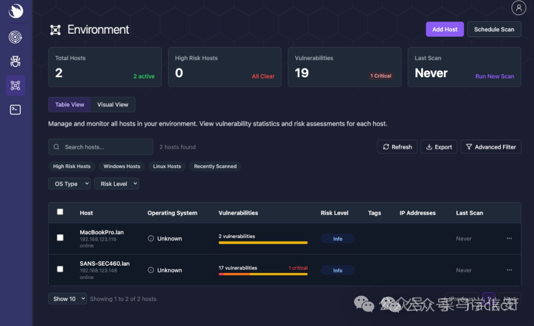Click the Add Host button
534x326 pixels.
pyautogui.click(x=445, y=29)
